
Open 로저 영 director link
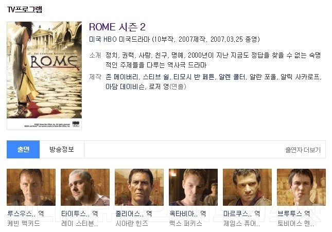point(159,86)
